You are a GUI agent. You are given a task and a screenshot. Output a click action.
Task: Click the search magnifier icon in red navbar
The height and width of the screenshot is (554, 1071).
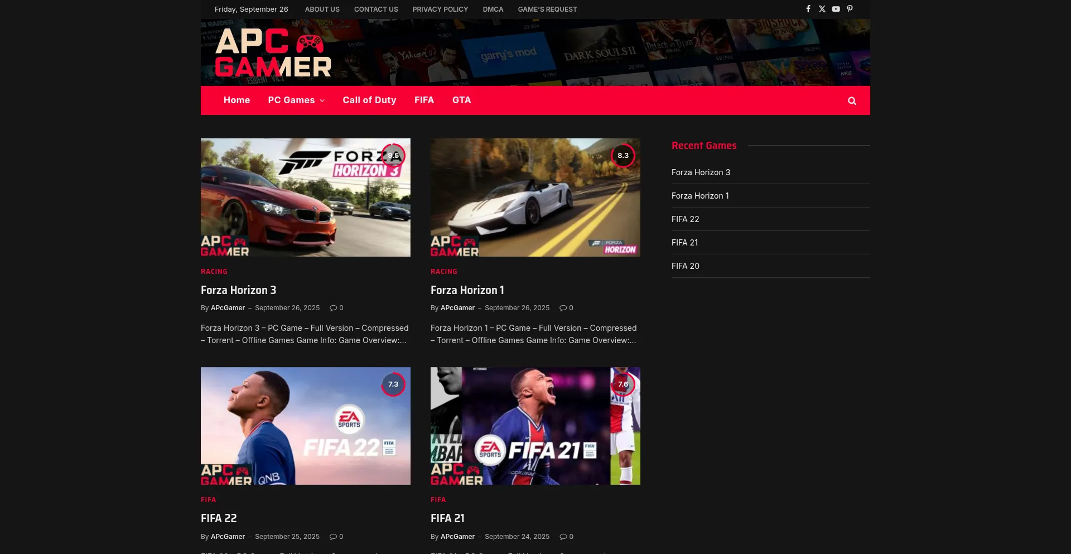coord(852,101)
